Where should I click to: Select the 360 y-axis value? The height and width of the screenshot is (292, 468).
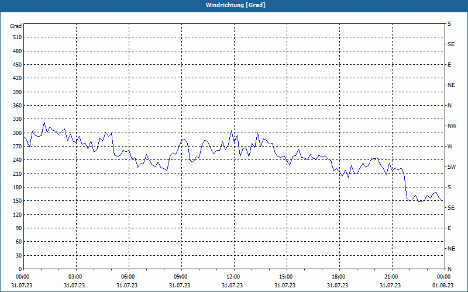pyautogui.click(x=18, y=106)
